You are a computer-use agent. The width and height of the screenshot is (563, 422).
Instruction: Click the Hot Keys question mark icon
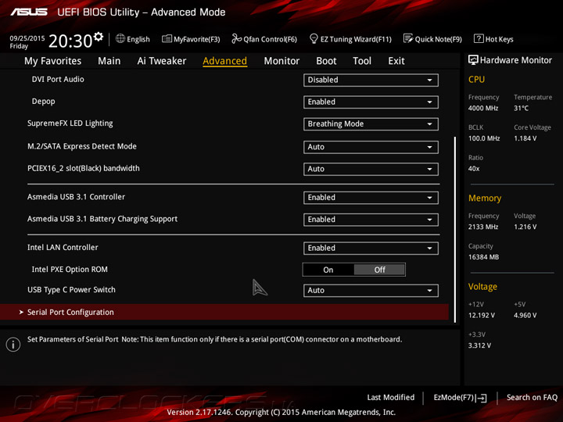pyautogui.click(x=479, y=38)
